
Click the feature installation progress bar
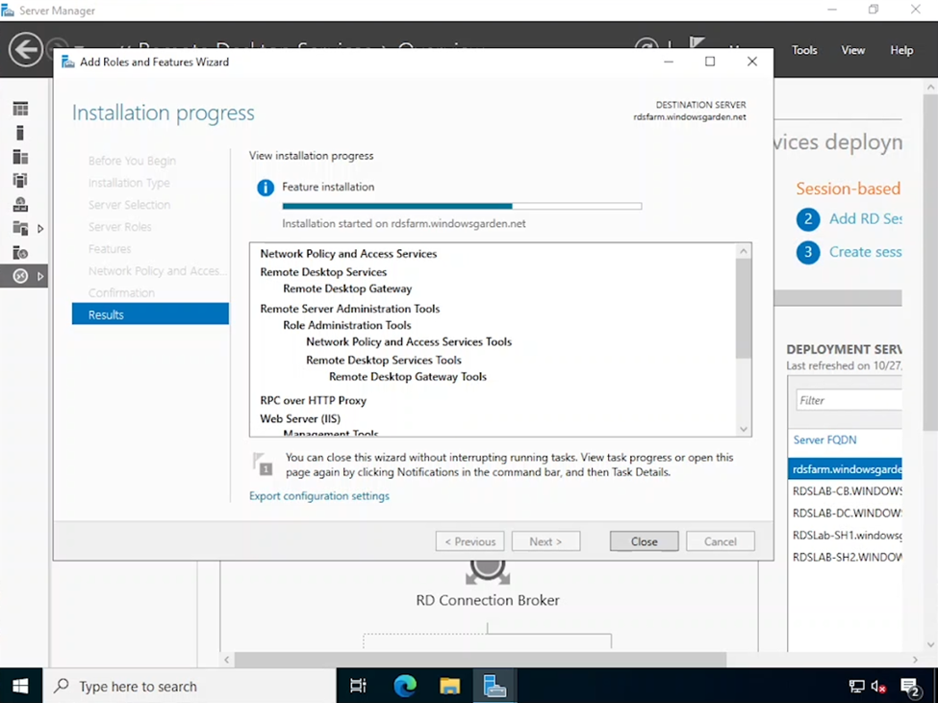pyautogui.click(x=460, y=205)
